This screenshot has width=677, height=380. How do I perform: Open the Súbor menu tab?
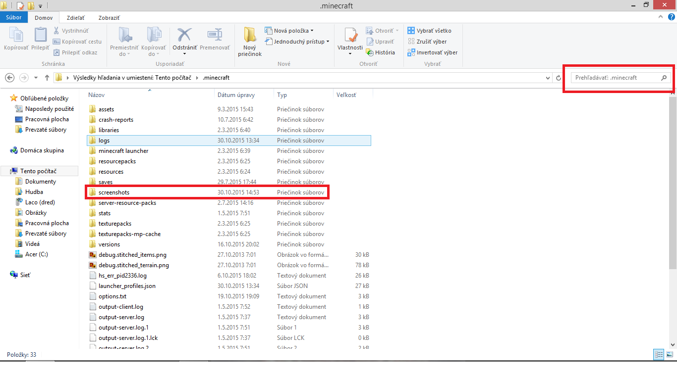point(14,17)
